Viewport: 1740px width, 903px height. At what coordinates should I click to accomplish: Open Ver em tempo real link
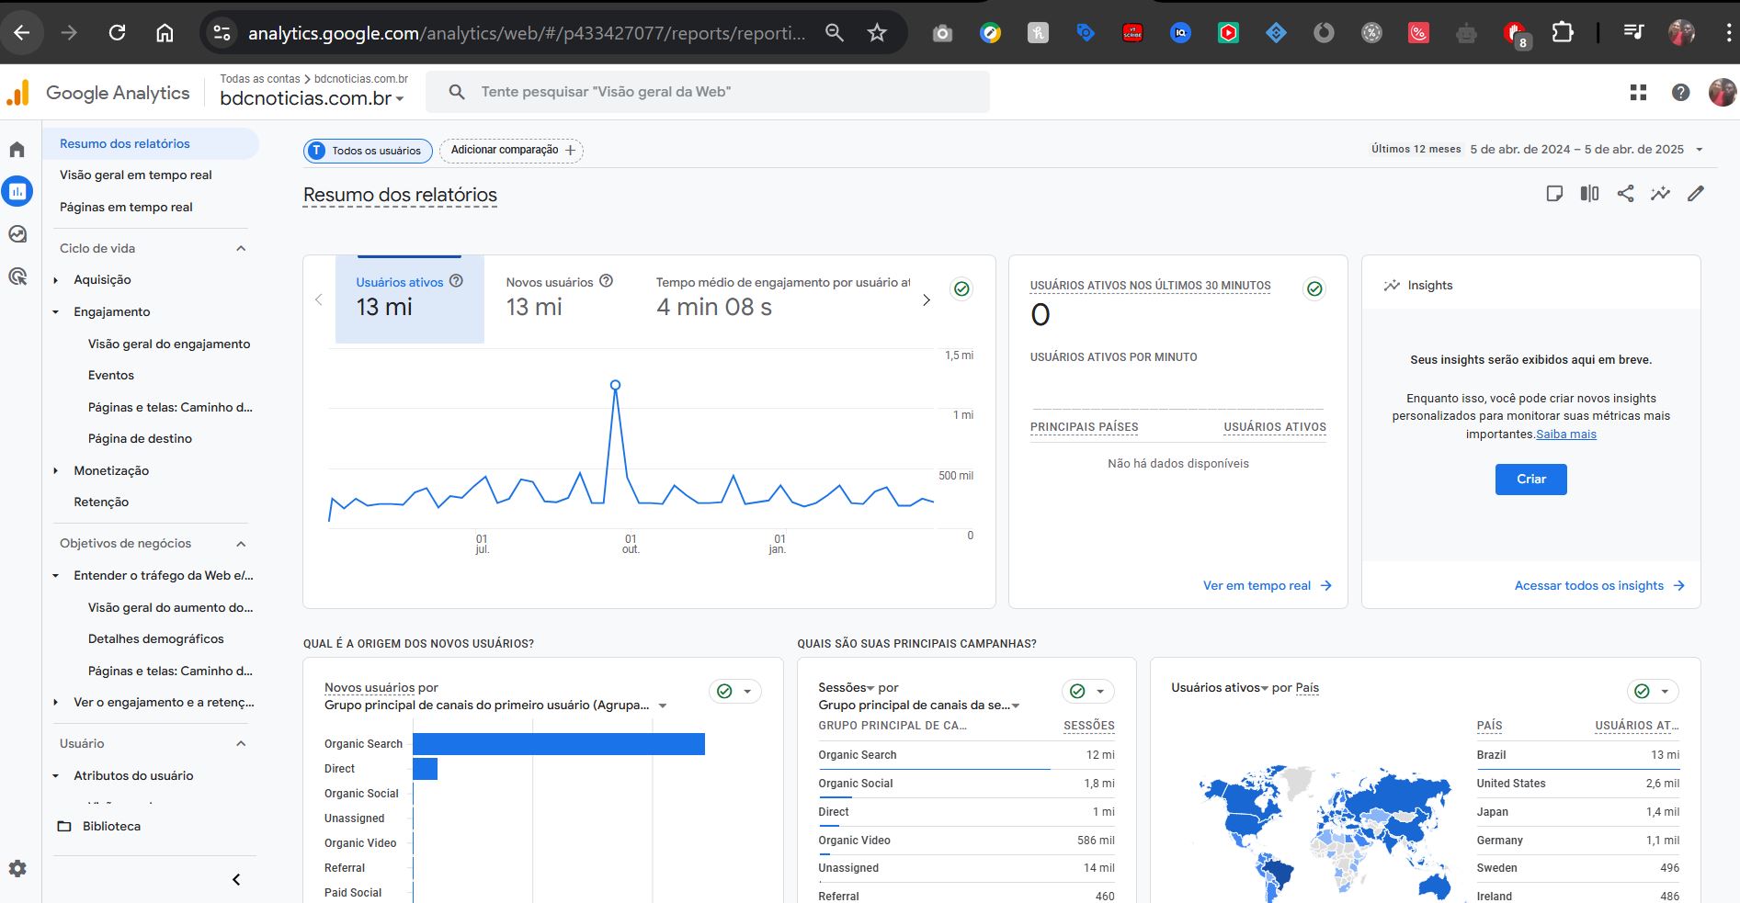click(1267, 585)
